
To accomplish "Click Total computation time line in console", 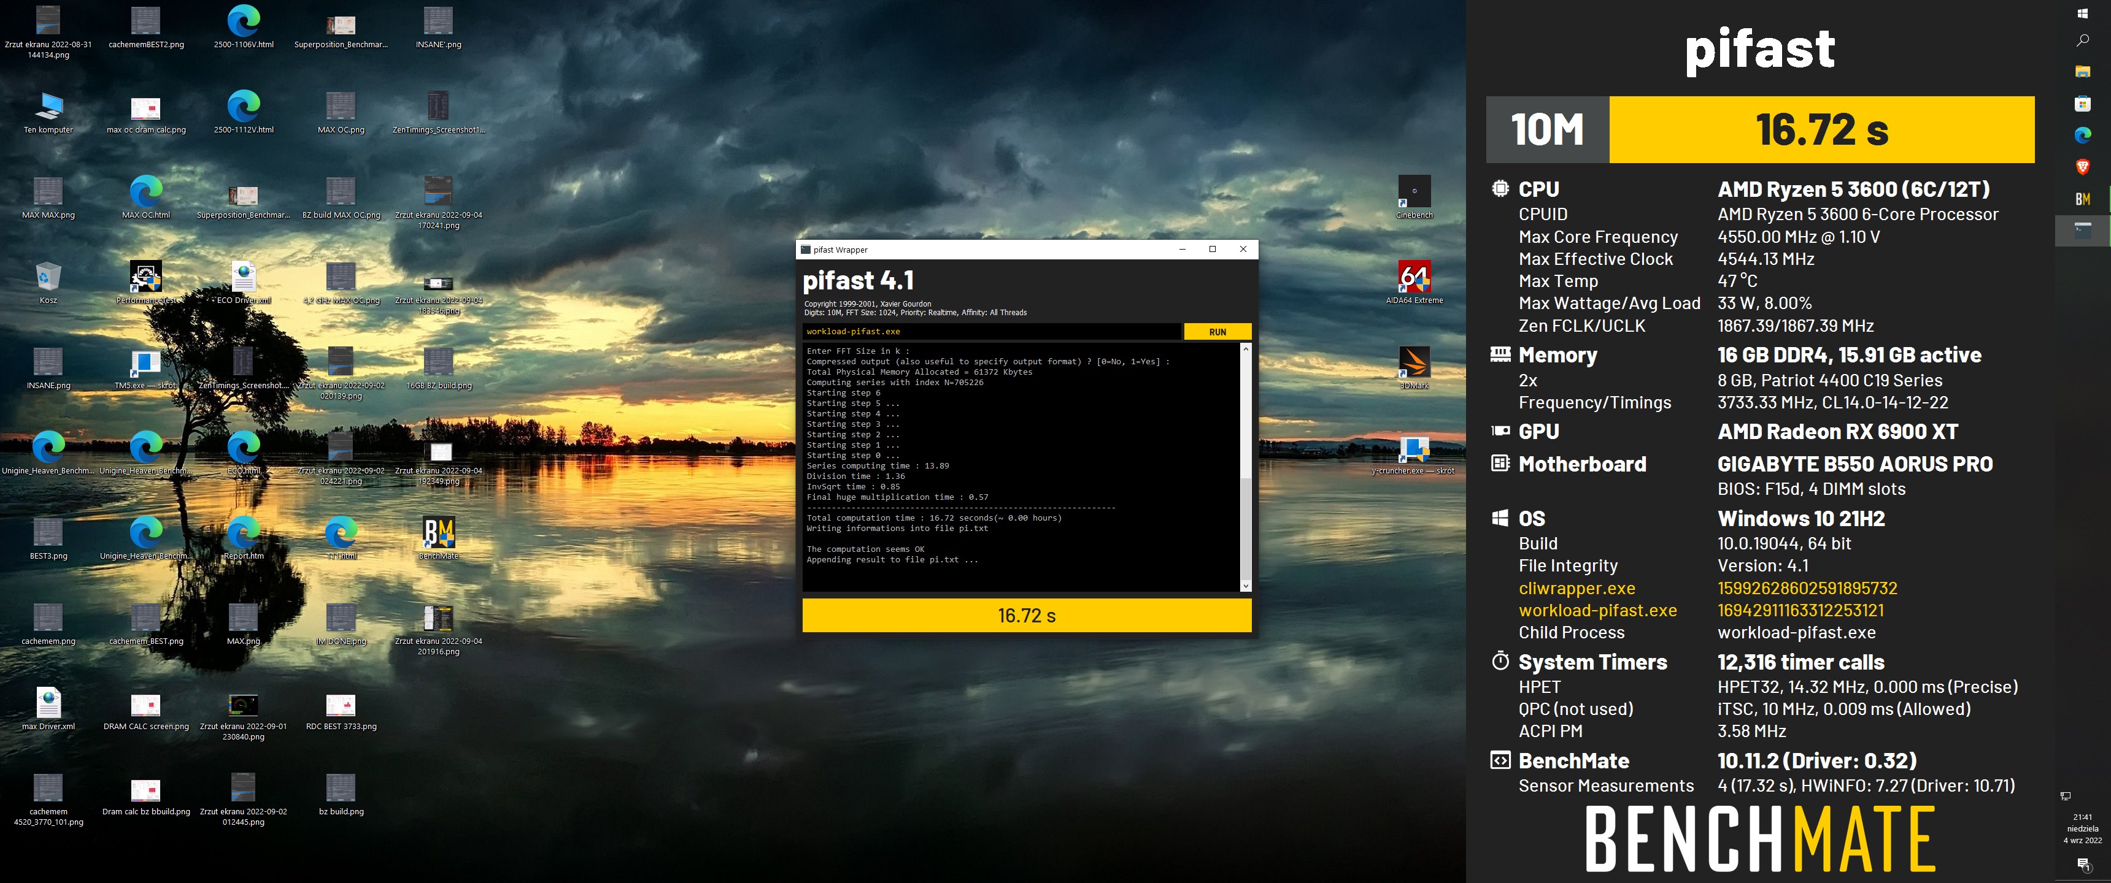I will click(933, 518).
